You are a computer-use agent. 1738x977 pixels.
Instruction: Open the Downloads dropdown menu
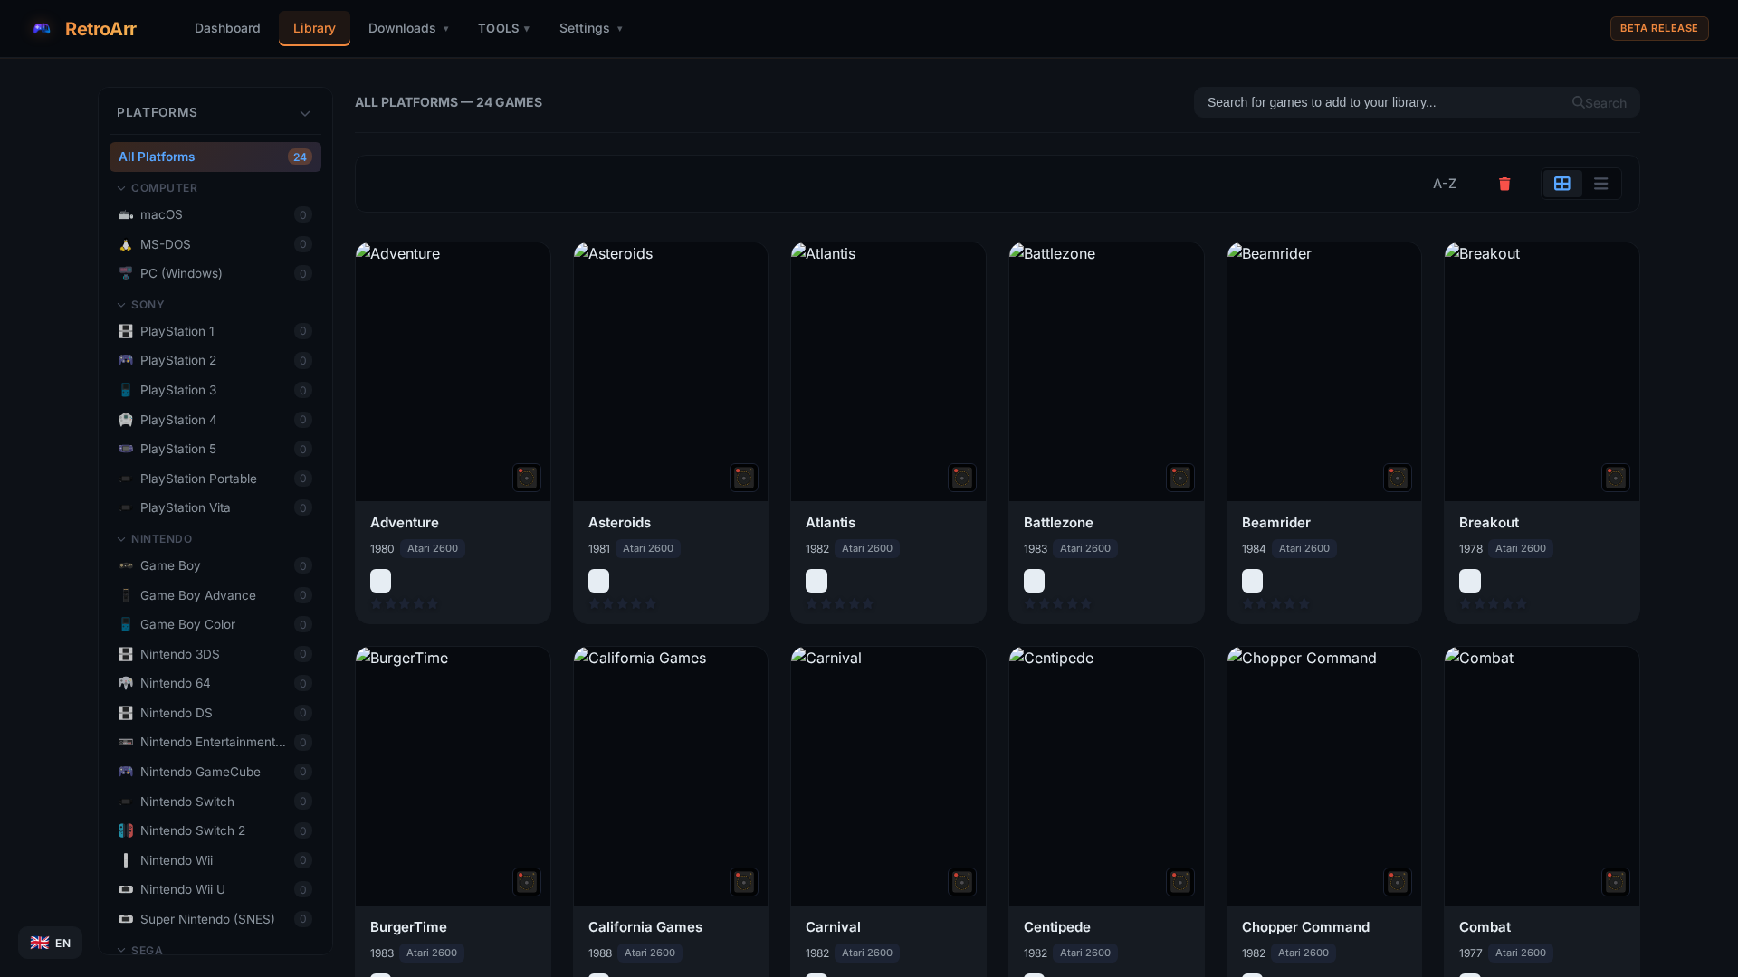pos(408,28)
